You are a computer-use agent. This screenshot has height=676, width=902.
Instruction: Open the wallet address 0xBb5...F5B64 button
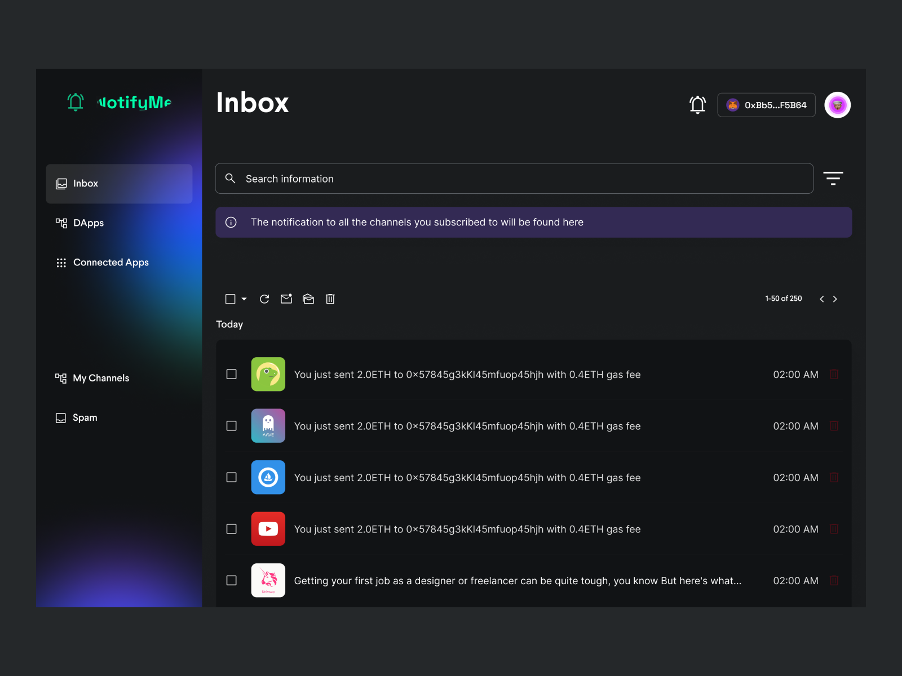(766, 104)
